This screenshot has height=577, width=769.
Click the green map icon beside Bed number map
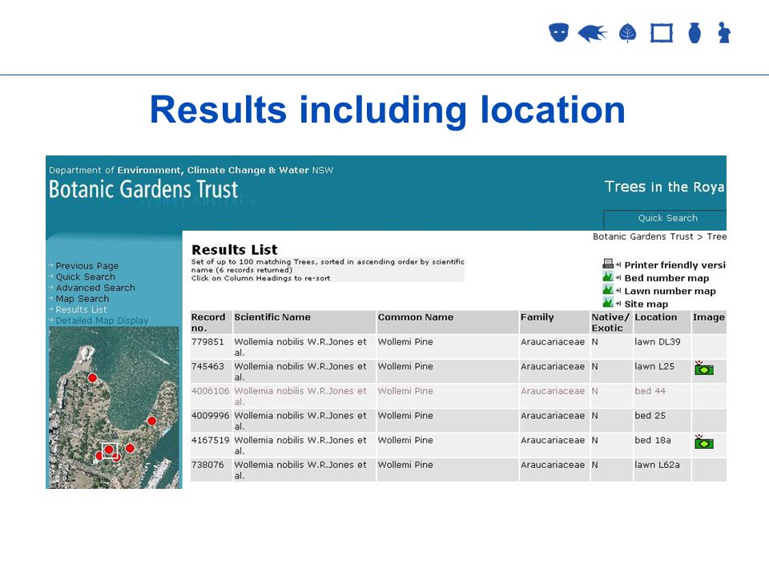(x=608, y=277)
